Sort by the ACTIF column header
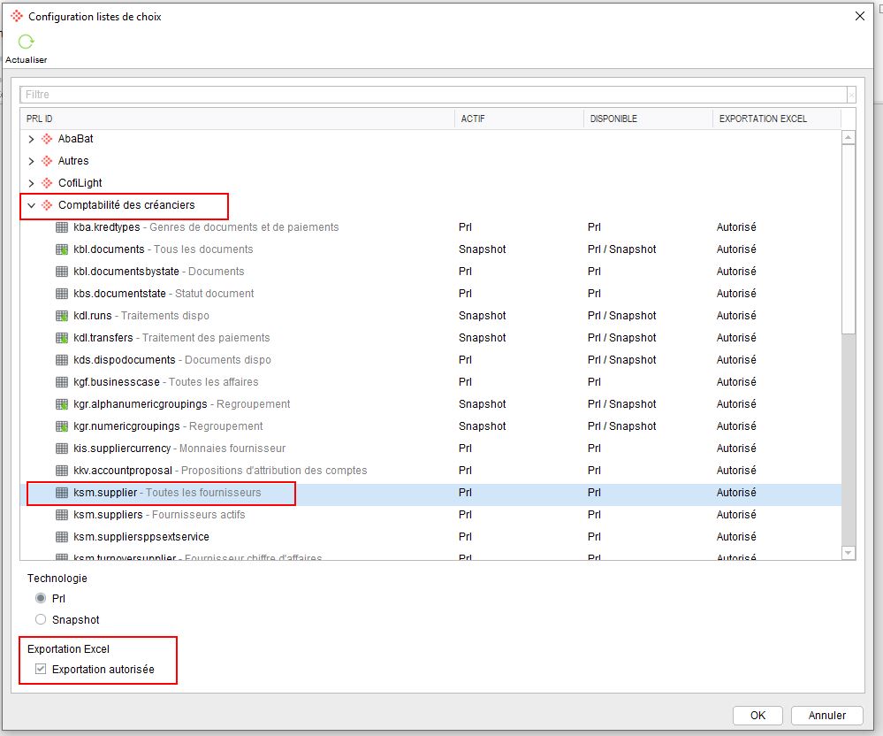The image size is (883, 736). tap(518, 119)
